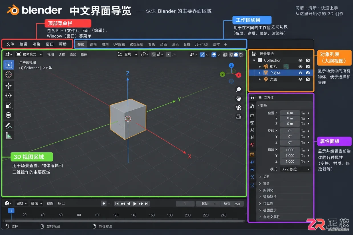Open the 编辑 menu
Screen dimensions: 353x235
[x=23, y=44]
